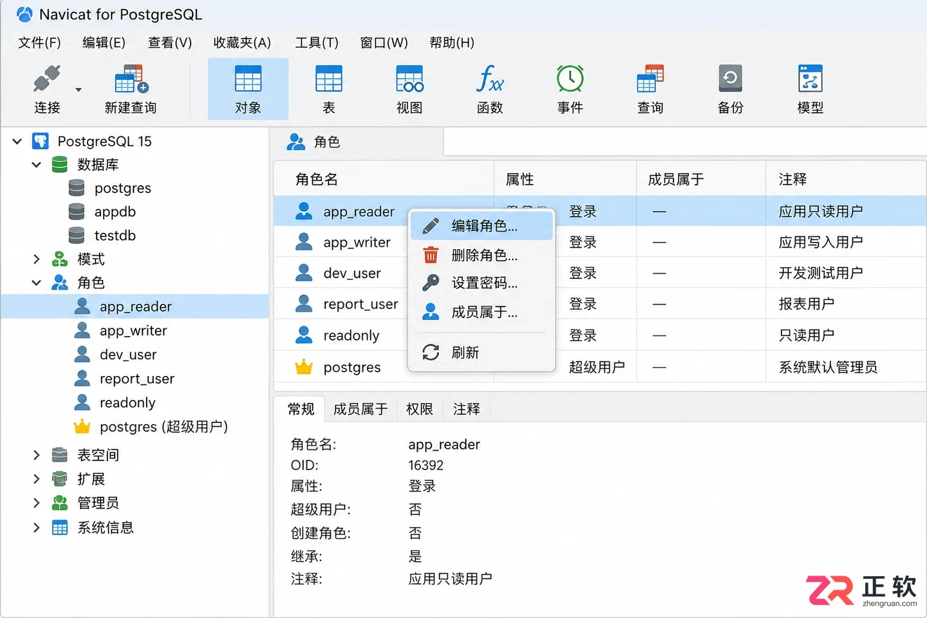Viewport: 927px width, 618px height.
Task: Click the 角色 users icon in tree
Action: point(60,283)
